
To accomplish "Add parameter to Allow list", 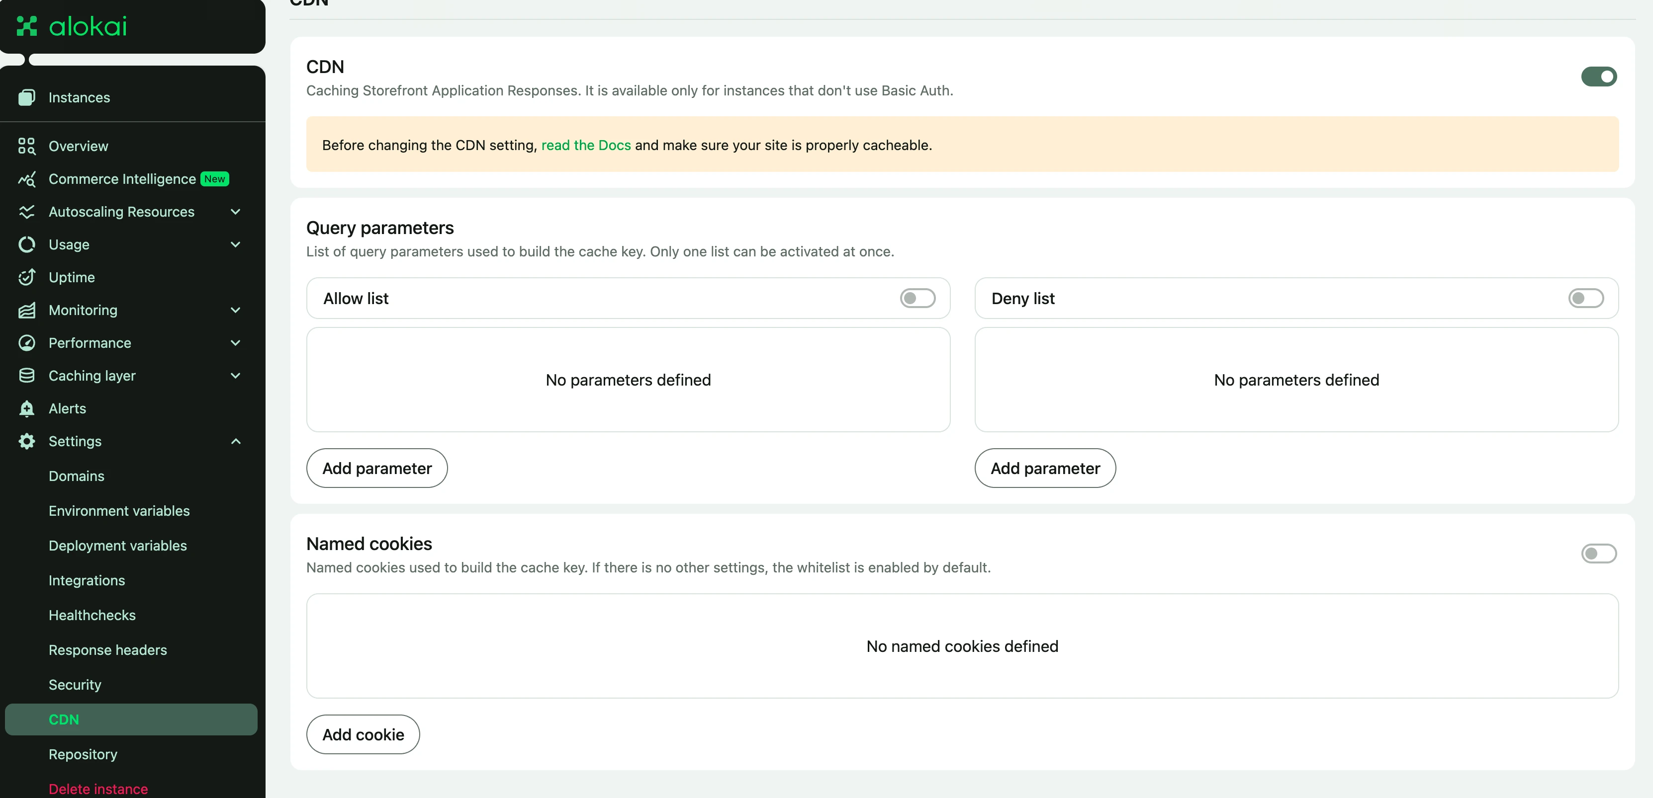I will click(376, 468).
